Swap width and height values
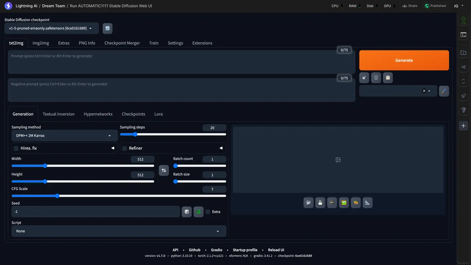 click(x=164, y=170)
